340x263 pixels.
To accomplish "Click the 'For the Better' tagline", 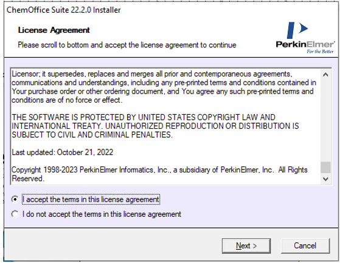I will pos(320,52).
